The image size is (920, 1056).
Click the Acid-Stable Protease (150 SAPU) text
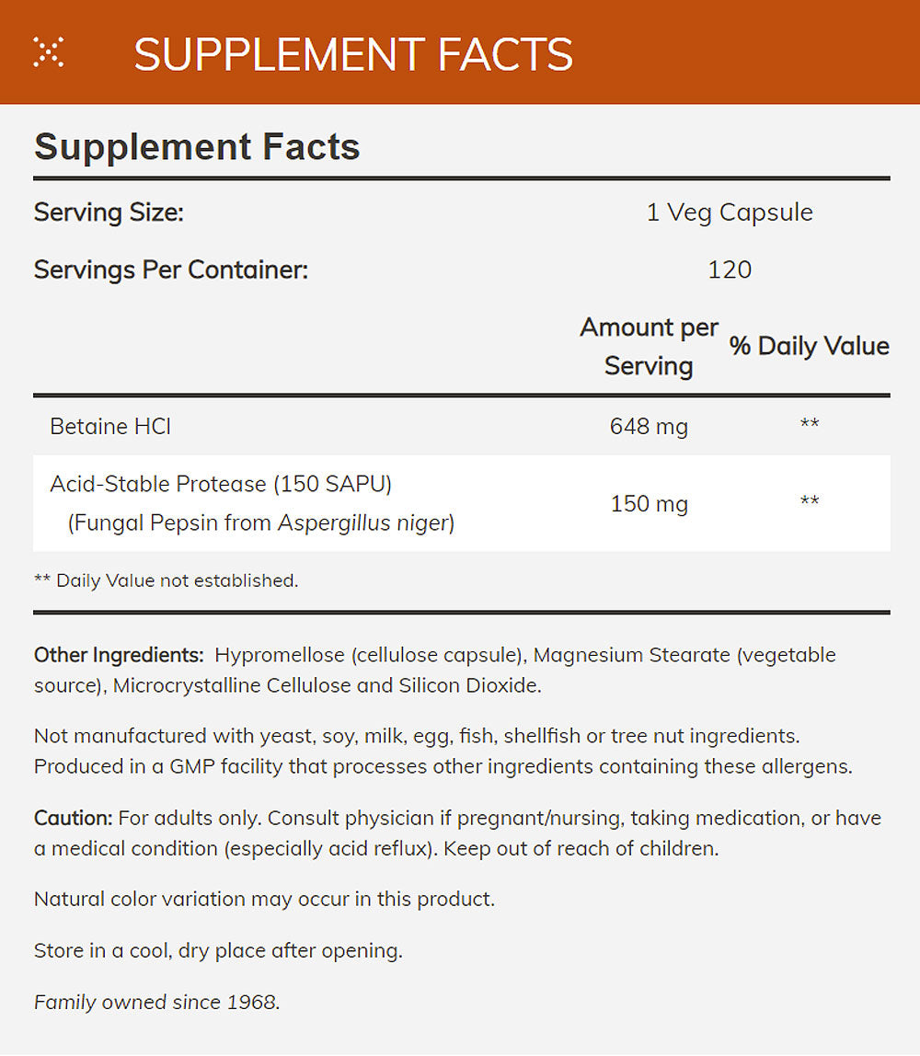(221, 483)
